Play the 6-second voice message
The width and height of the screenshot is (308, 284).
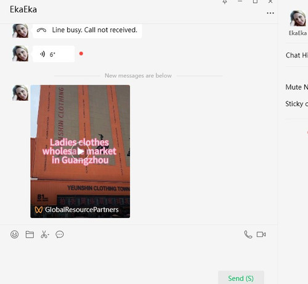coord(54,54)
